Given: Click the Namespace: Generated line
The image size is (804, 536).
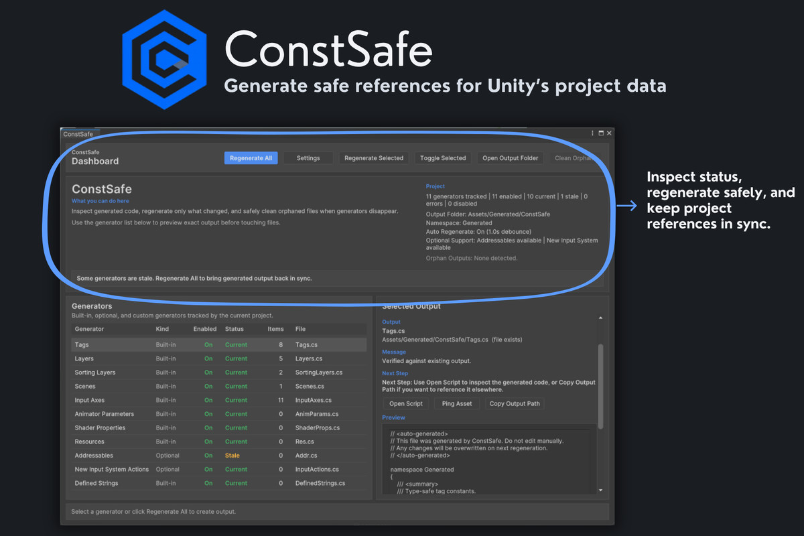Looking at the screenshot, I should [x=459, y=223].
